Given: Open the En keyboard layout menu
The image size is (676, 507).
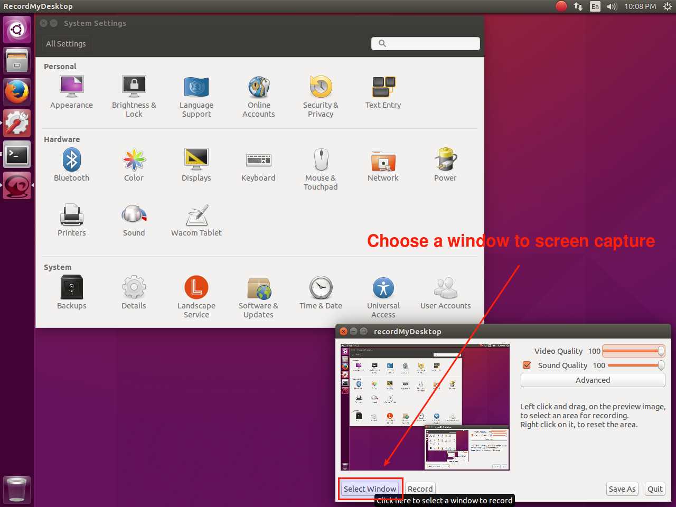Looking at the screenshot, I should tap(595, 6).
